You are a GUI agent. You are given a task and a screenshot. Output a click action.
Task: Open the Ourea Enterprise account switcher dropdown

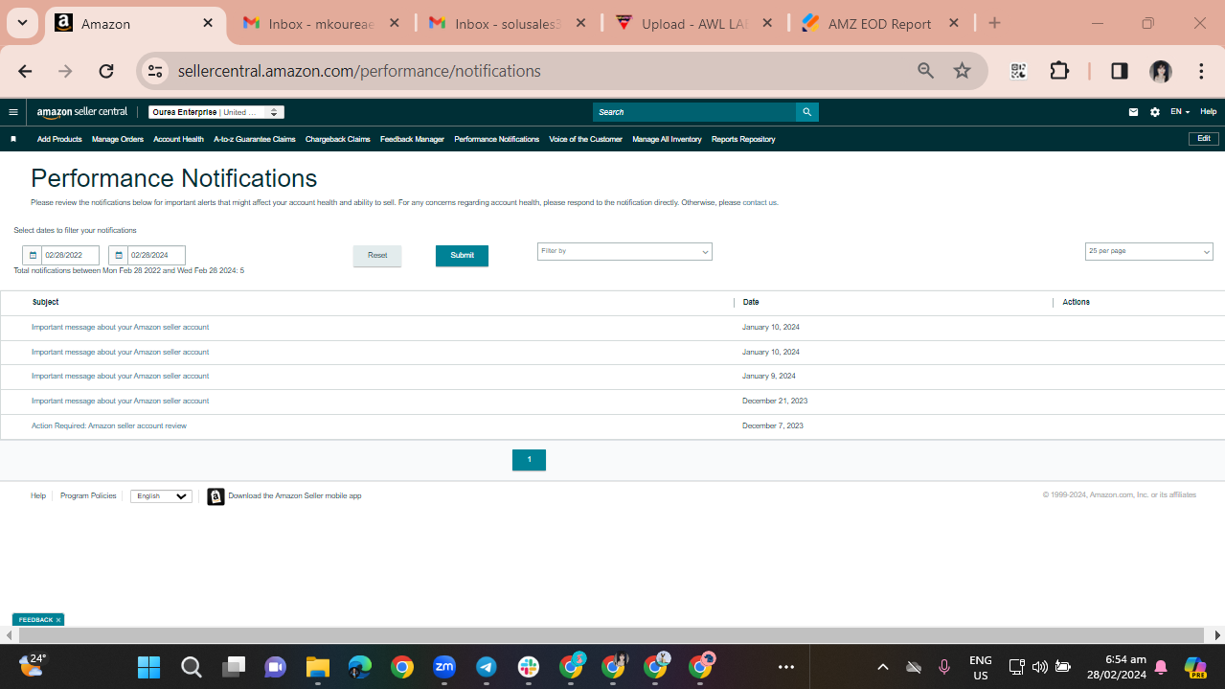point(216,112)
